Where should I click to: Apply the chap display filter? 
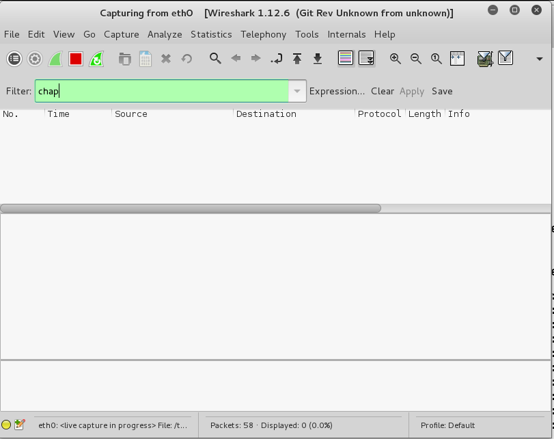412,91
